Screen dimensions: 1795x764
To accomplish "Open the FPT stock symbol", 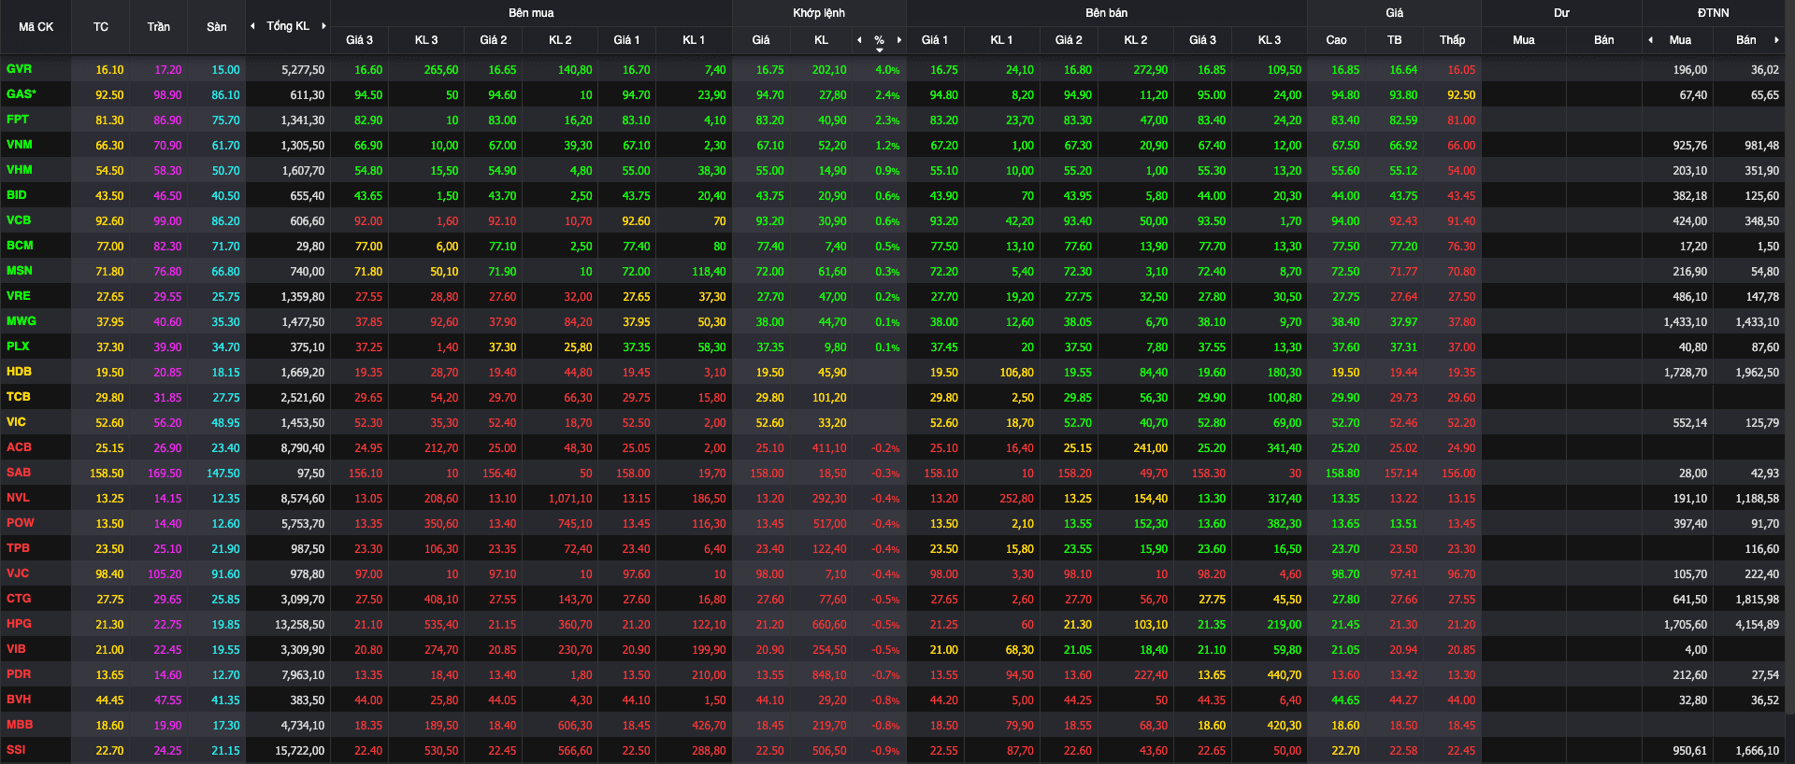I will click(18, 120).
